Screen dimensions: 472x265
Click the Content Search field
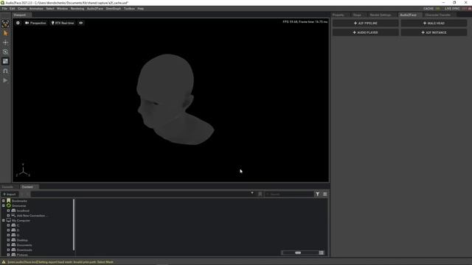click(x=289, y=194)
